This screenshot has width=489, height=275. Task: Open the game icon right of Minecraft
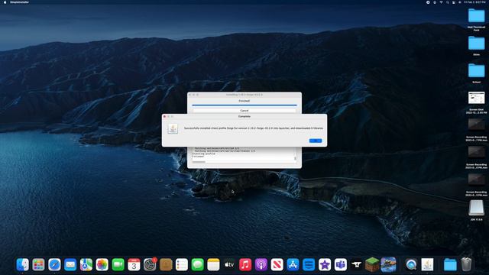pos(388,265)
